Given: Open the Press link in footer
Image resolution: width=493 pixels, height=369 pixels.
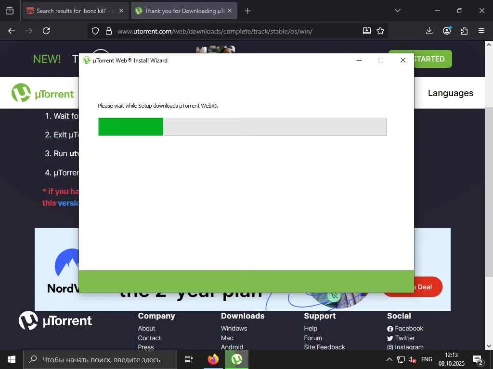Looking at the screenshot, I should pyautogui.click(x=146, y=347).
